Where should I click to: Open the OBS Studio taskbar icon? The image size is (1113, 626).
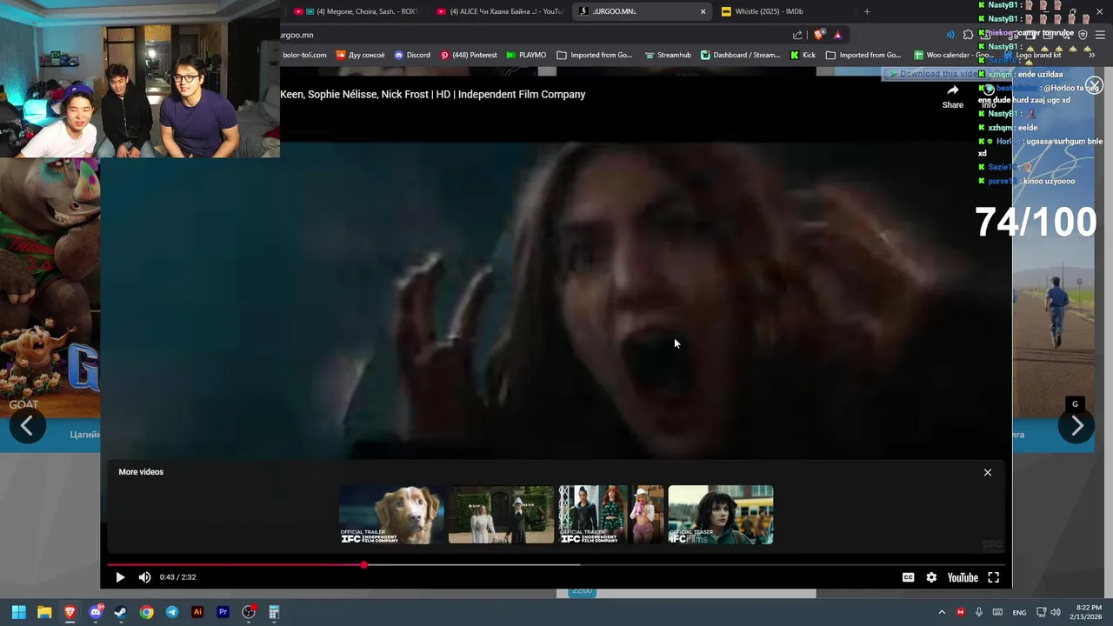pyautogui.click(x=249, y=612)
